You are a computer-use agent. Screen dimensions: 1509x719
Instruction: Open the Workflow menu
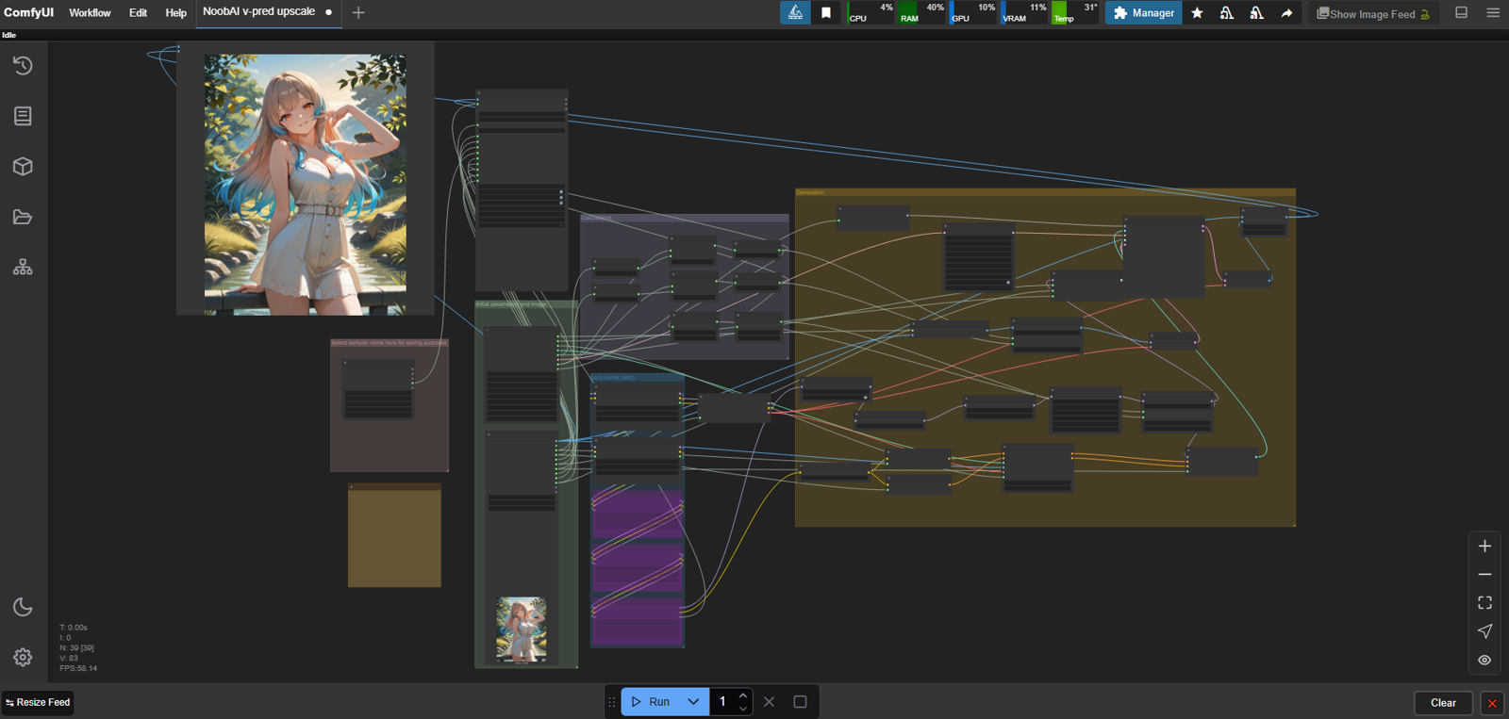click(x=90, y=13)
